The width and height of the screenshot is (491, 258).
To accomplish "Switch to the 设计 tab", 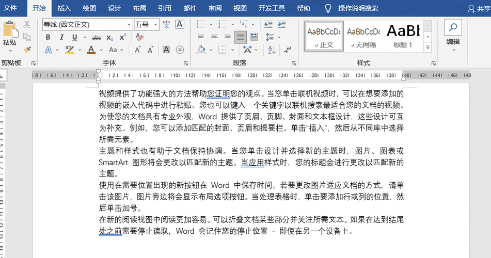I will click(x=114, y=8).
